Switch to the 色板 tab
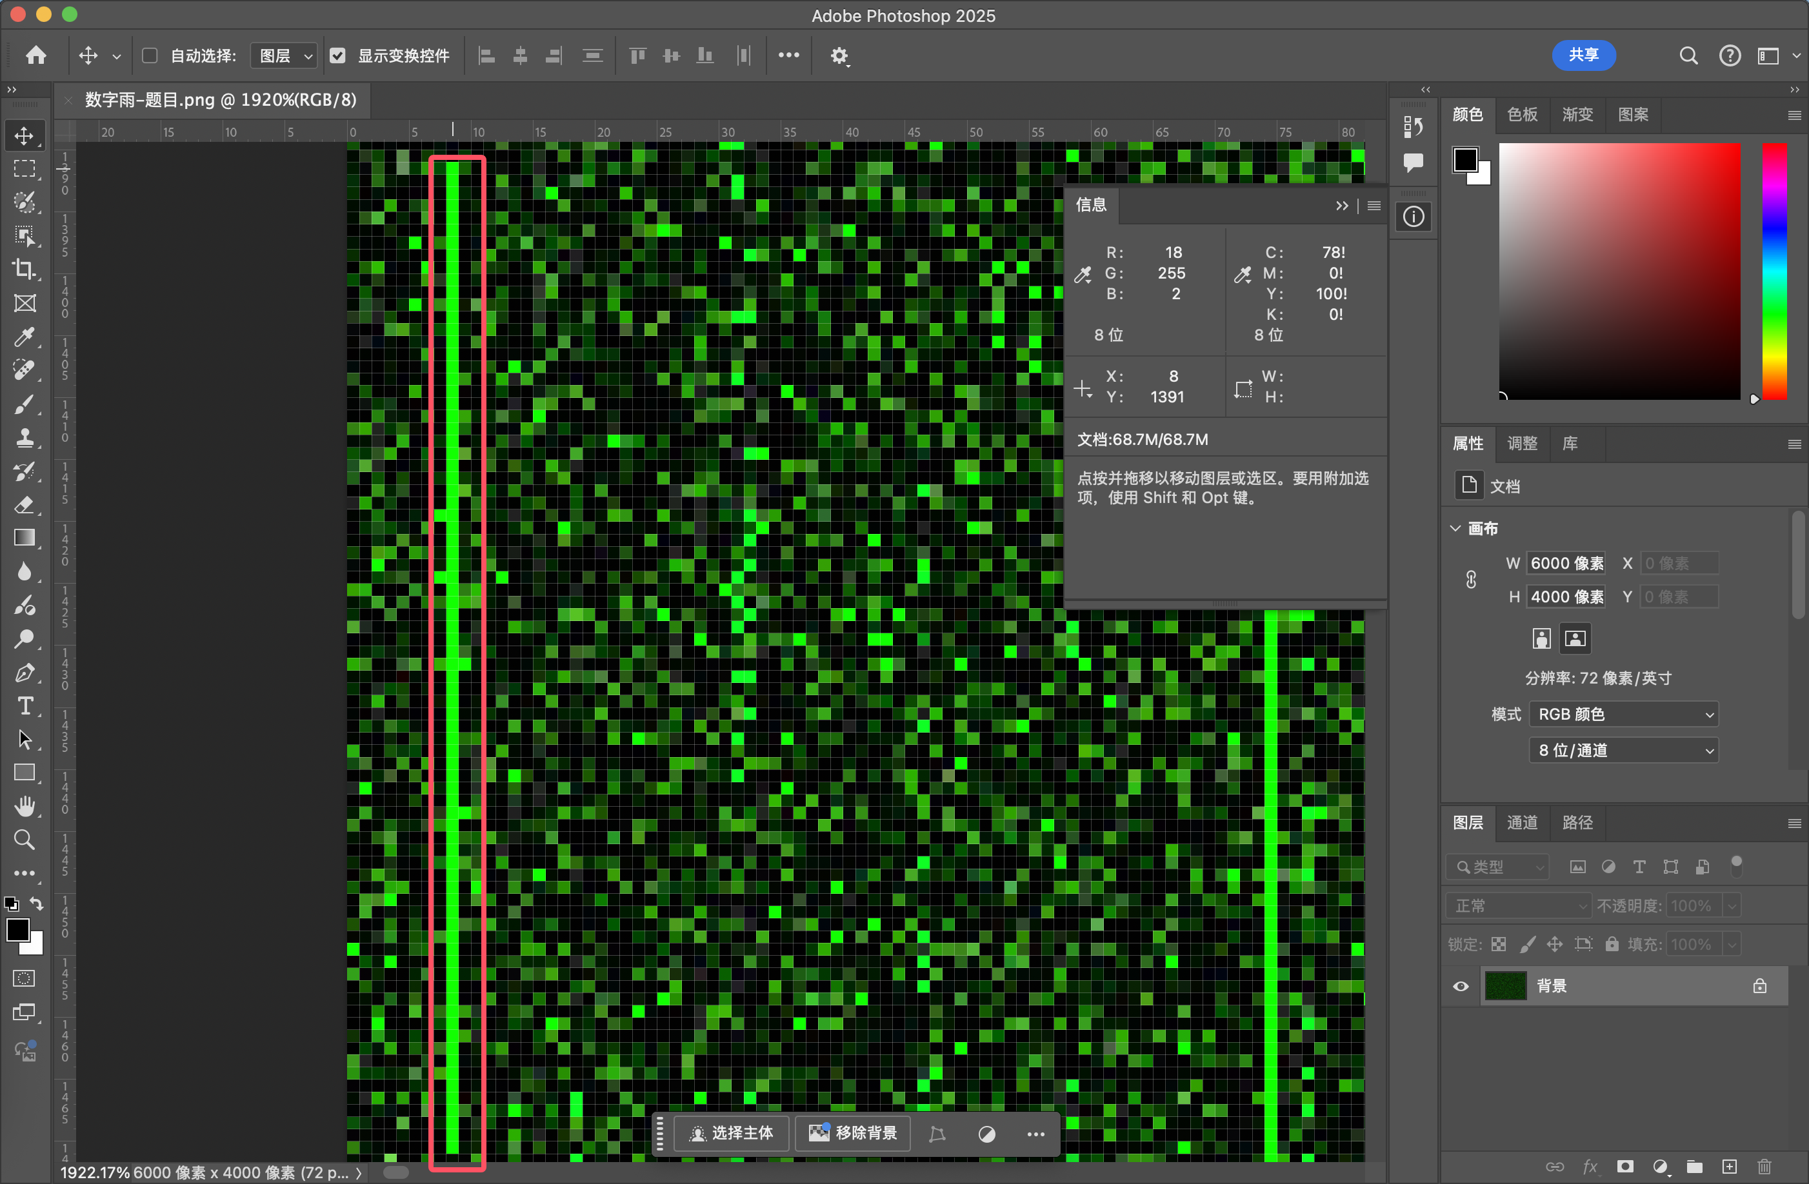 click(1522, 114)
